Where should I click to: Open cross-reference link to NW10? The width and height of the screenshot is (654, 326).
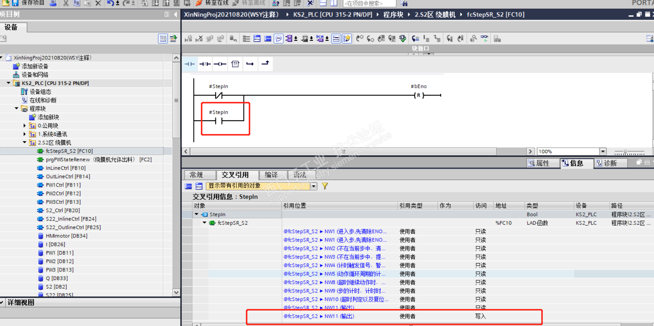tap(336, 299)
